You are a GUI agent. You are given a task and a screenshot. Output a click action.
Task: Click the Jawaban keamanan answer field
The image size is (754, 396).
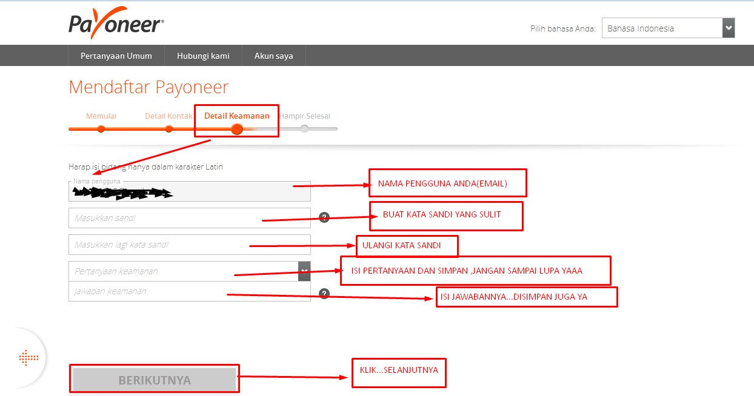tap(190, 291)
